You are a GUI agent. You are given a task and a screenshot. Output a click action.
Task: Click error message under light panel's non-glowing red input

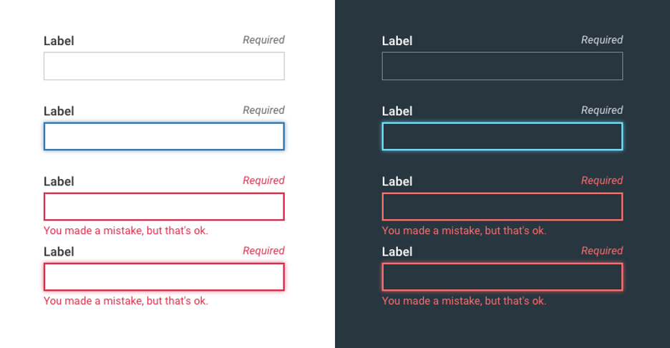tap(126, 231)
